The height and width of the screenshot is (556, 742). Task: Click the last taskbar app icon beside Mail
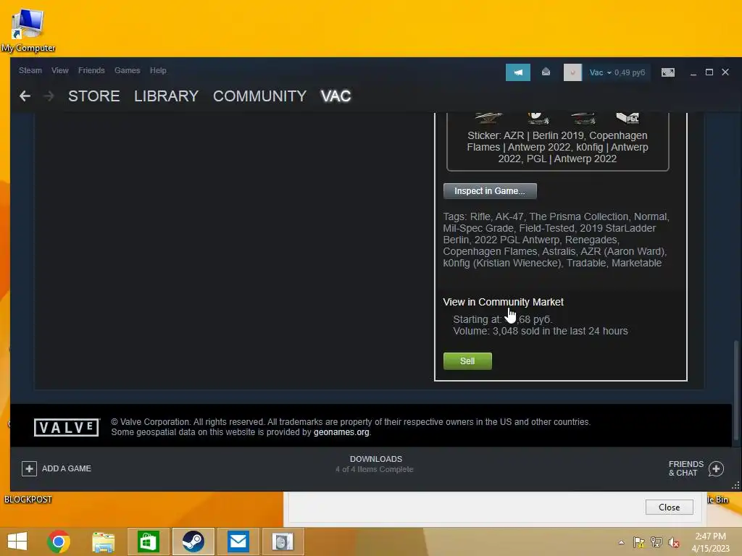tap(283, 542)
